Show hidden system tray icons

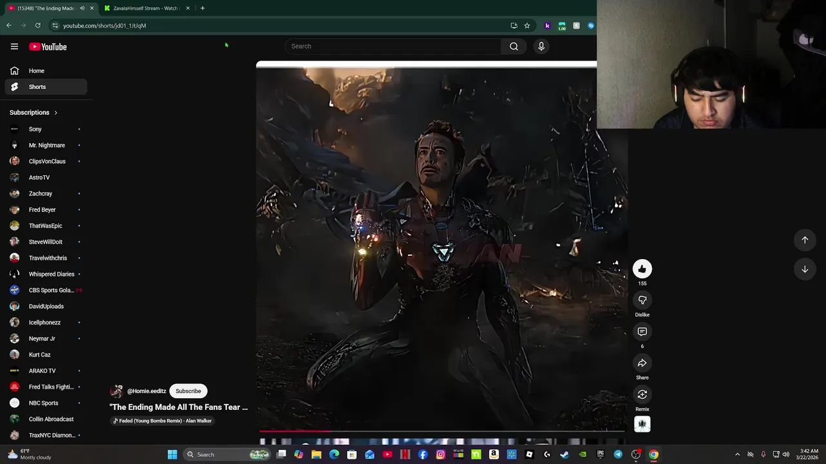738,454
